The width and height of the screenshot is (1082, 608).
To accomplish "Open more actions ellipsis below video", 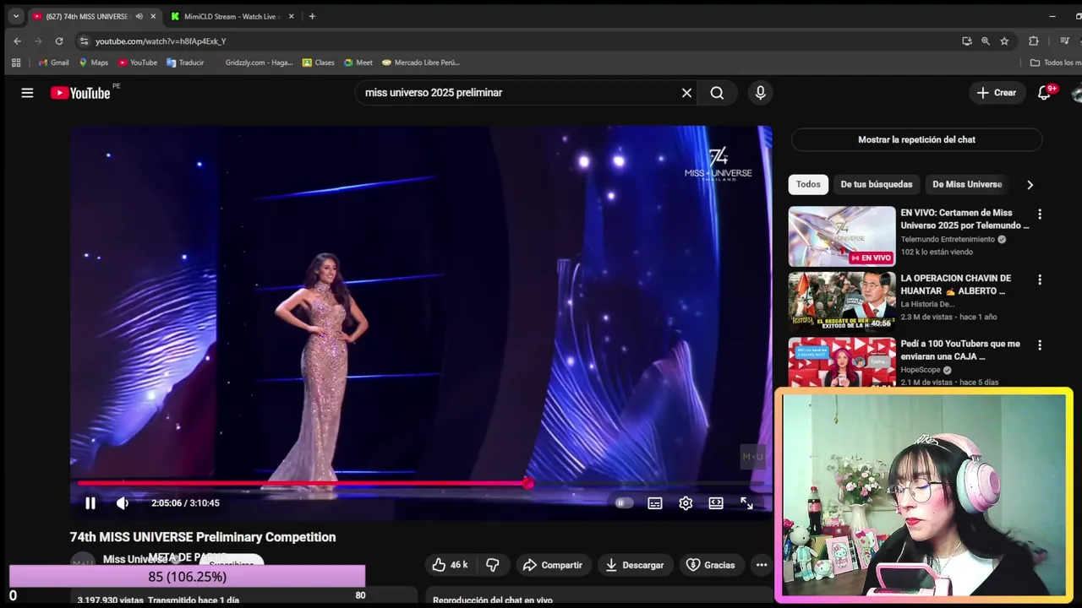I will click(x=762, y=565).
